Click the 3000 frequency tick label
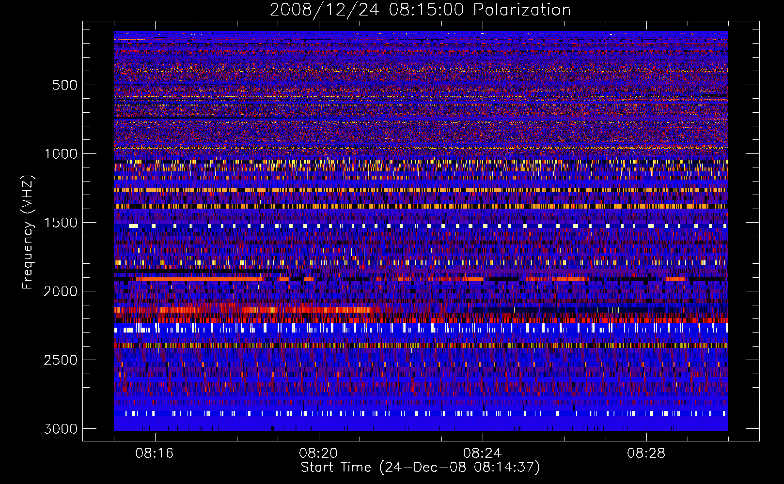The image size is (784, 484). pyautogui.click(x=61, y=429)
